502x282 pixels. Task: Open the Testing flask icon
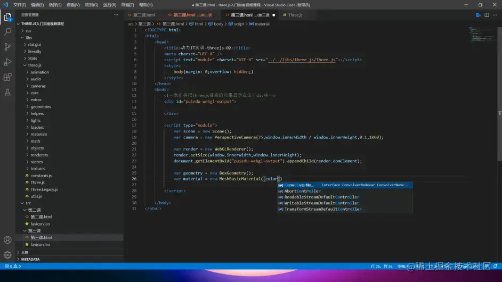tap(7, 92)
